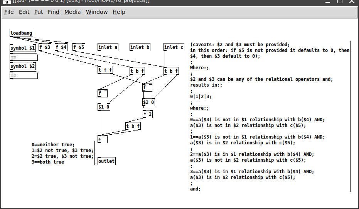Click the comment line starting with '0==a($3)'

pyautogui.click(x=257, y=120)
